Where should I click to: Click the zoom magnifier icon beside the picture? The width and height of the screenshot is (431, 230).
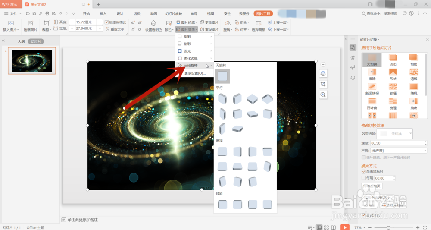(x=323, y=95)
